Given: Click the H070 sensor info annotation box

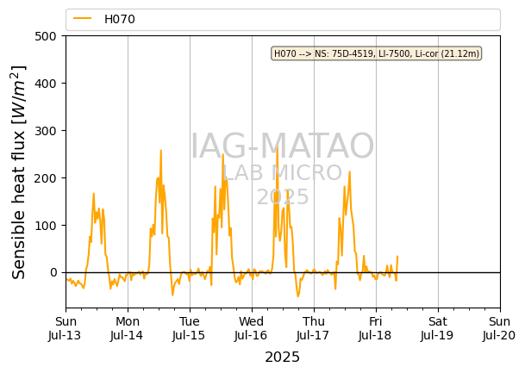Looking at the screenshot, I should point(377,53).
